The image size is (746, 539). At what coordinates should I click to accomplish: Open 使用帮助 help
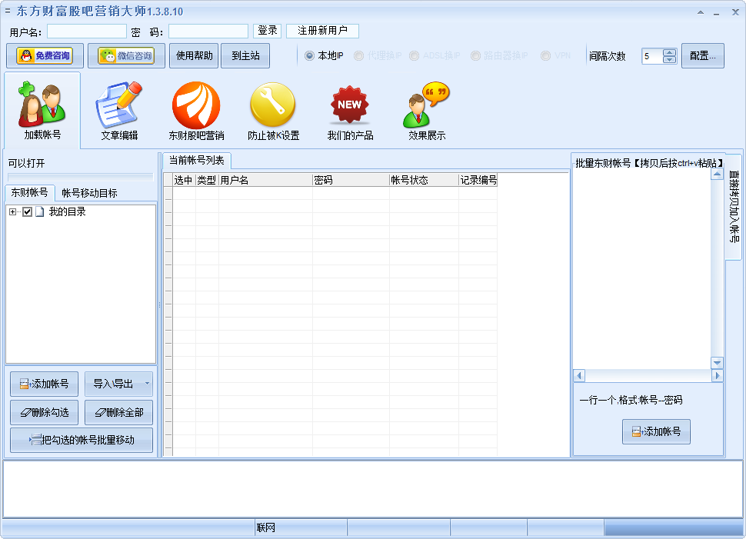(x=194, y=55)
